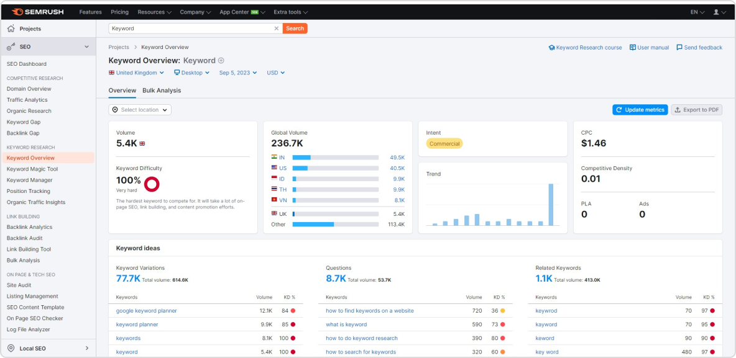Open the USD currency dropdown

click(276, 73)
